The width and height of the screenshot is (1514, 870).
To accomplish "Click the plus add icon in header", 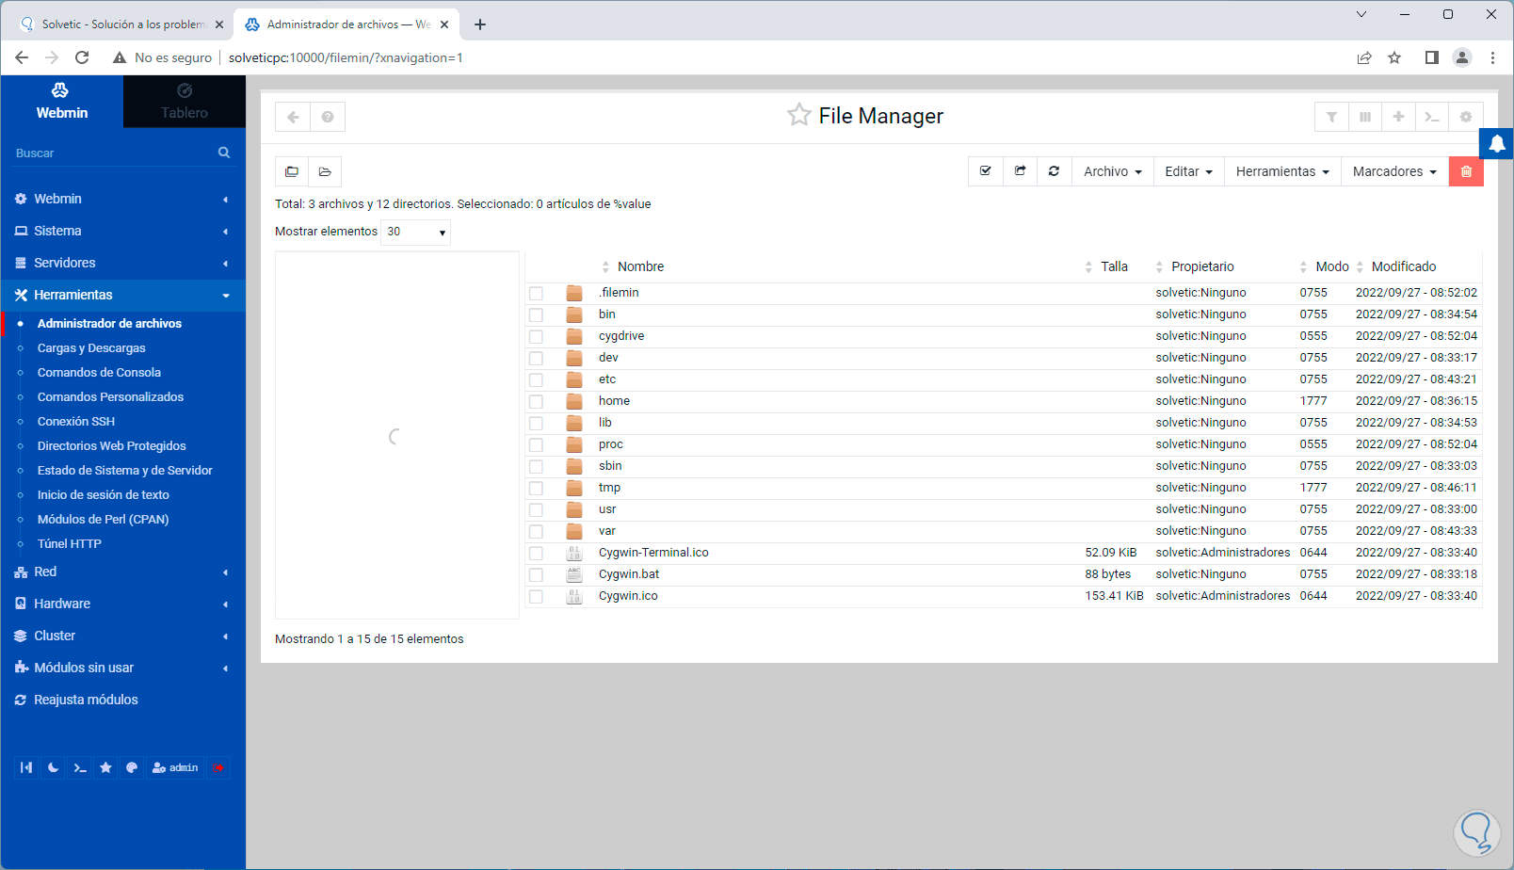I will click(x=1398, y=117).
